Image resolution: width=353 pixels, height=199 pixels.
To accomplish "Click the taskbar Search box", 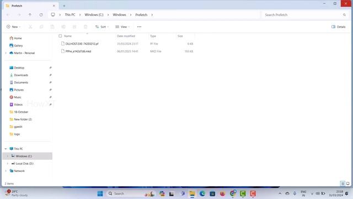I will (131, 193).
